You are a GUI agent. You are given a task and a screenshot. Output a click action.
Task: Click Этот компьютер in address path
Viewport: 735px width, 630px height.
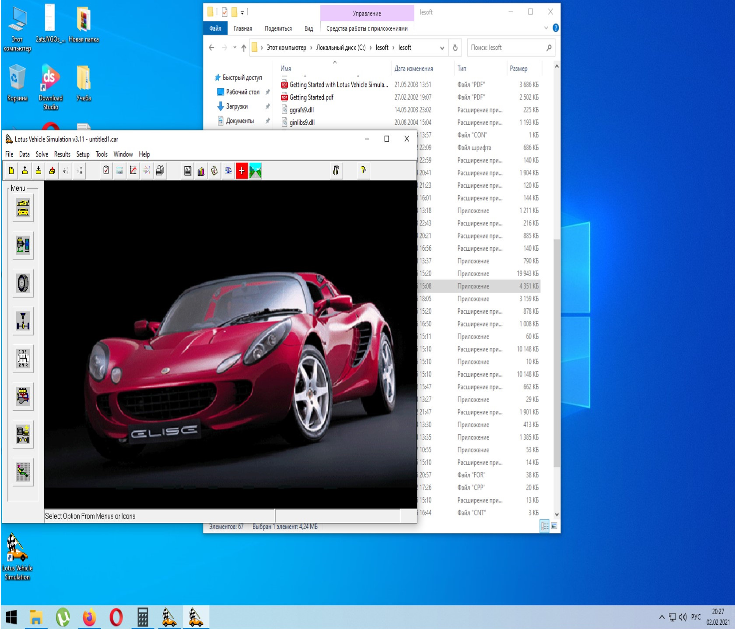(287, 48)
